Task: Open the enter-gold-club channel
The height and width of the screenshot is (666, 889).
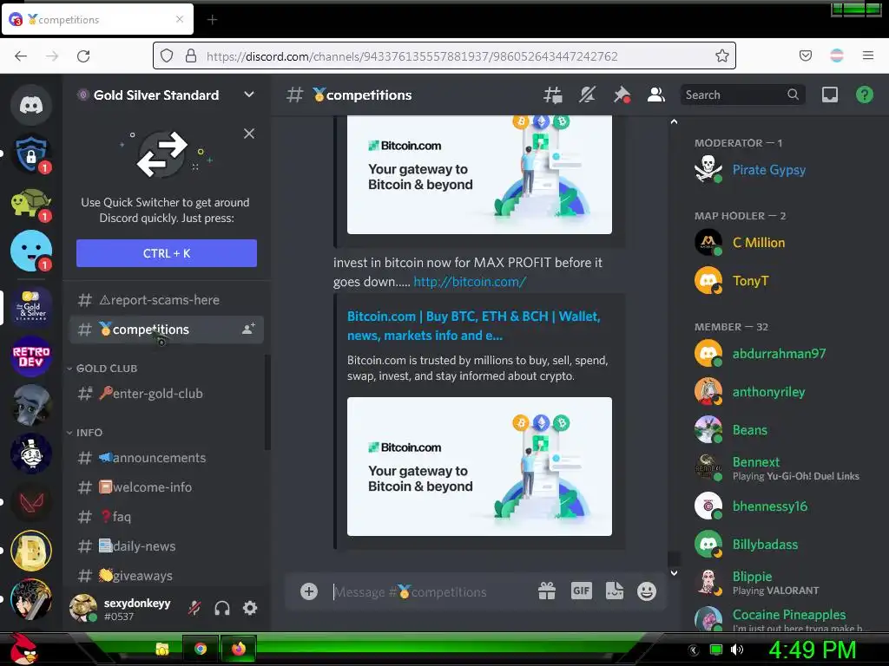Action: tap(166, 393)
